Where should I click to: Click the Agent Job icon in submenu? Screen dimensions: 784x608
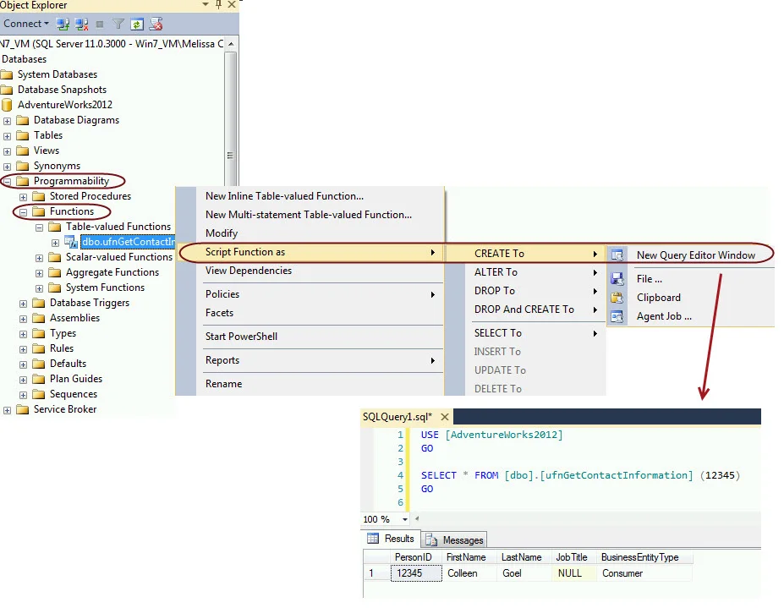tap(617, 316)
